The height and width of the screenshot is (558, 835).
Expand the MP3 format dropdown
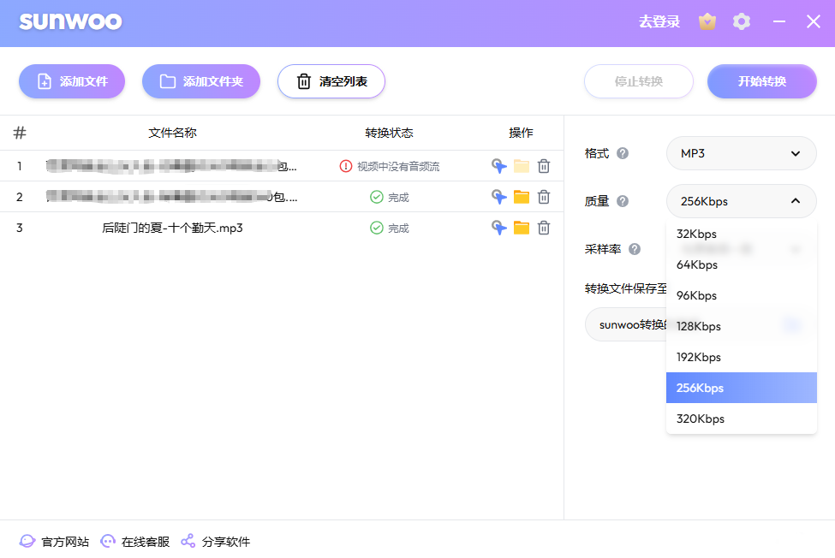(741, 153)
